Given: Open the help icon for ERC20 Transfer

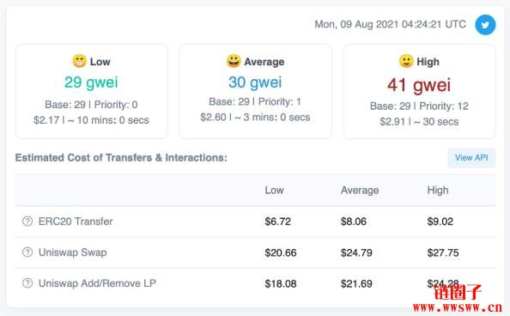Looking at the screenshot, I should [x=27, y=222].
